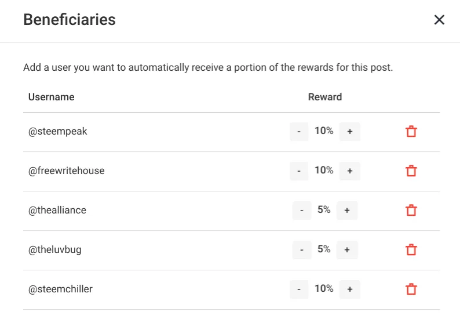Decrease theluvbug reward share
The height and width of the screenshot is (315, 460).
(x=302, y=250)
